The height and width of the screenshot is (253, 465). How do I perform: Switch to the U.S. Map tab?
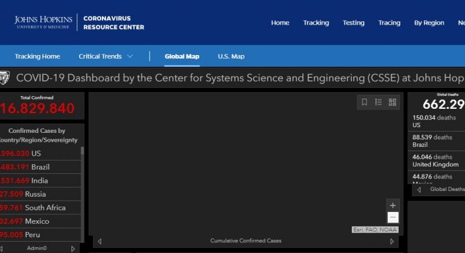(231, 56)
